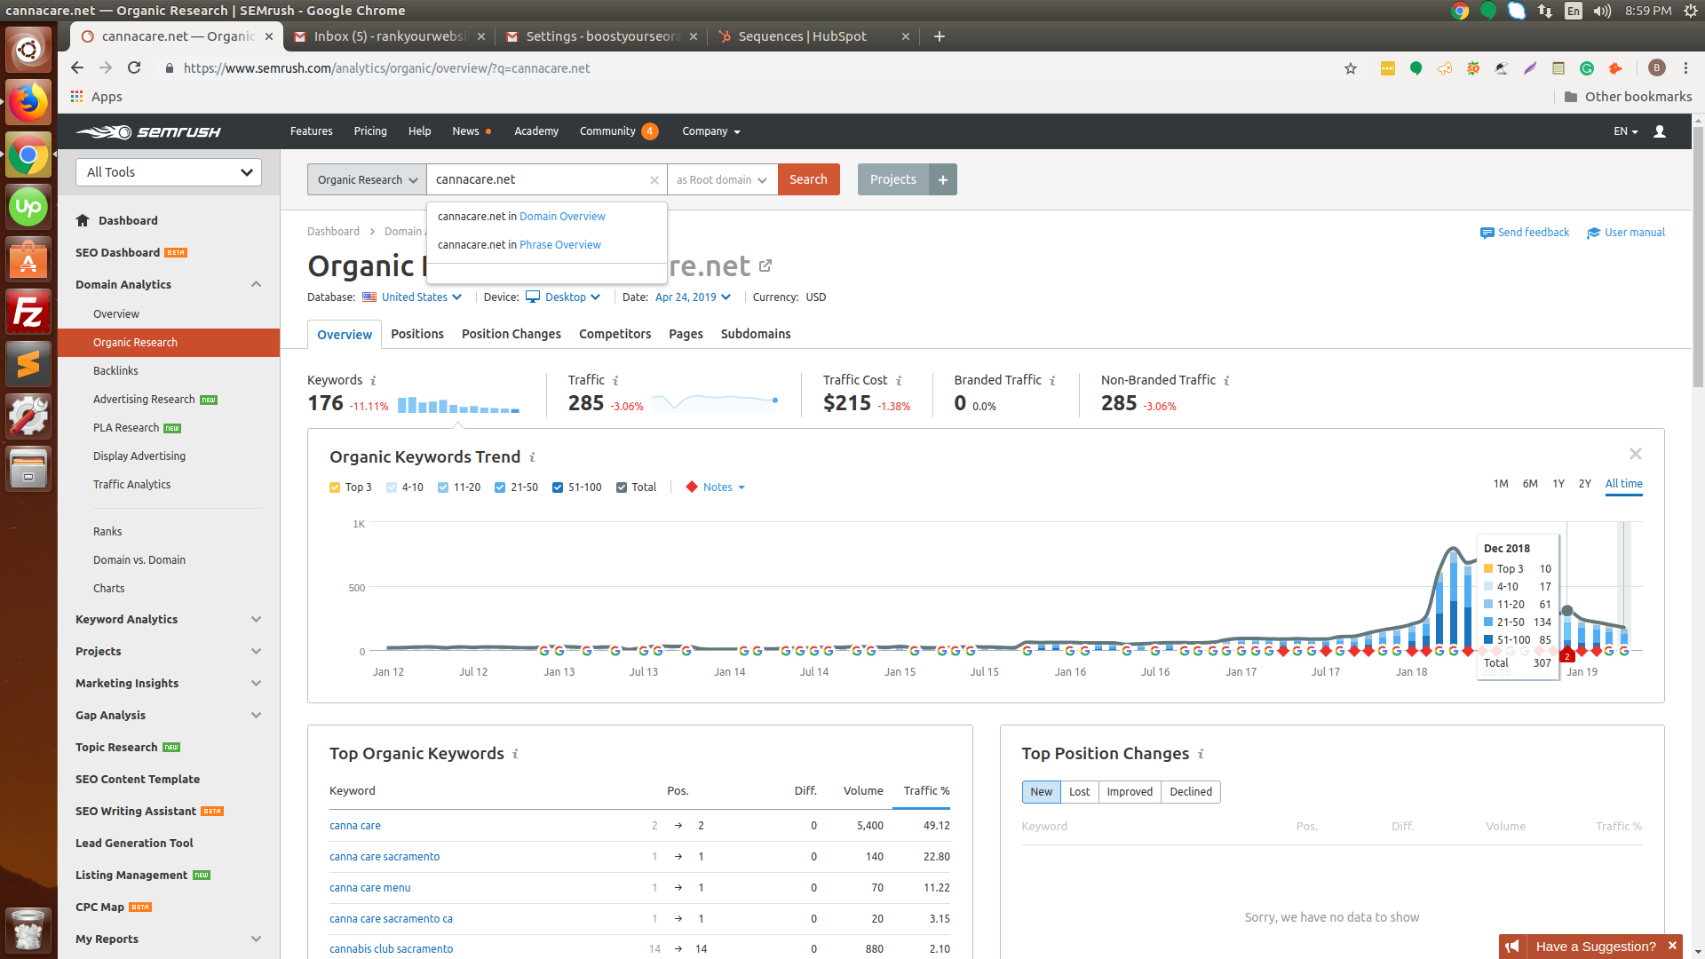The image size is (1705, 959).
Task: Click Top Position Changes info icon
Action: click(1201, 754)
